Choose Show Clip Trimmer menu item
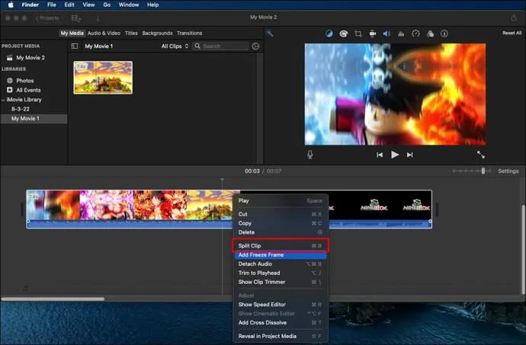This screenshot has height=345, width=526. pos(281,282)
